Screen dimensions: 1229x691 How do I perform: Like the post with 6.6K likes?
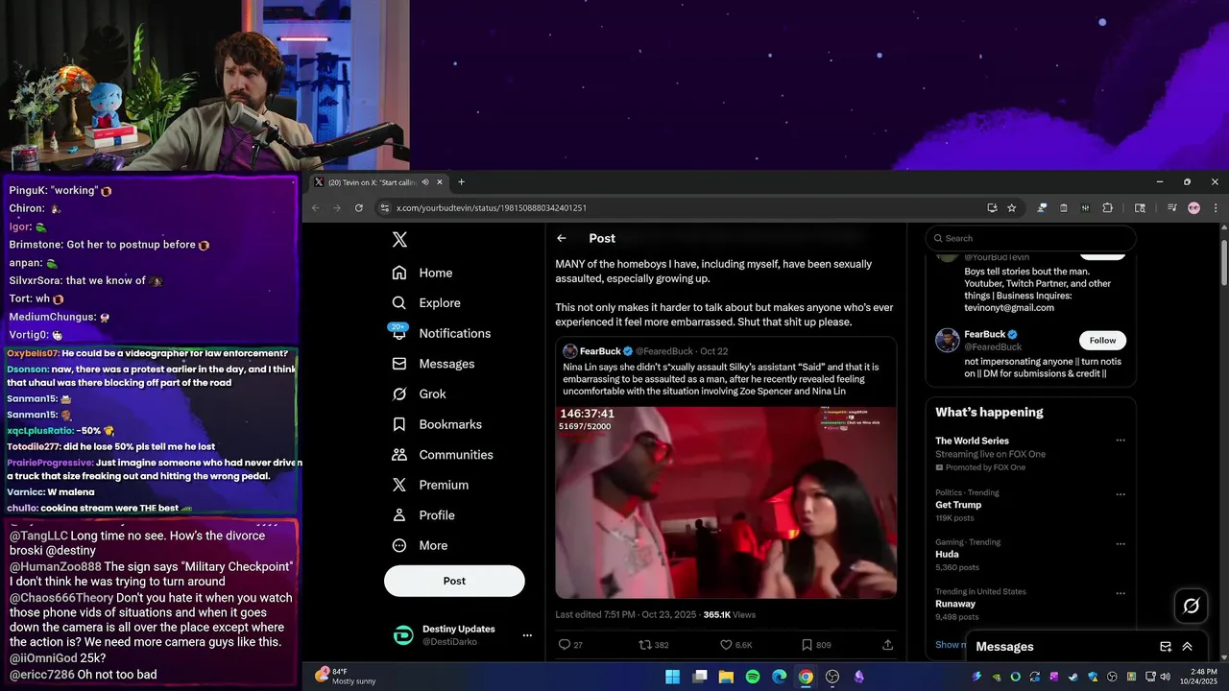click(727, 645)
